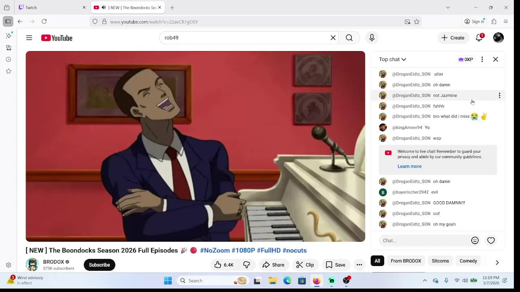Open Firefox sidebar synced tabs icon
This screenshot has height=292, width=520.
click(x=9, y=47)
